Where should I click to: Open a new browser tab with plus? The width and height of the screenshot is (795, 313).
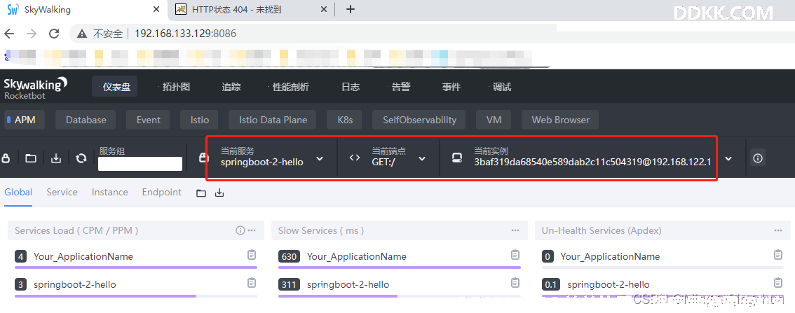350,9
